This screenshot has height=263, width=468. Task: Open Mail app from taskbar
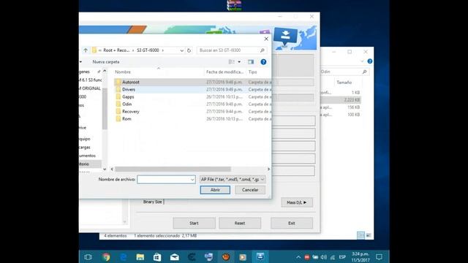[175, 256]
